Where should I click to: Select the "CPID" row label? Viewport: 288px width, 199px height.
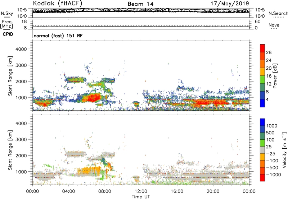point(8,34)
